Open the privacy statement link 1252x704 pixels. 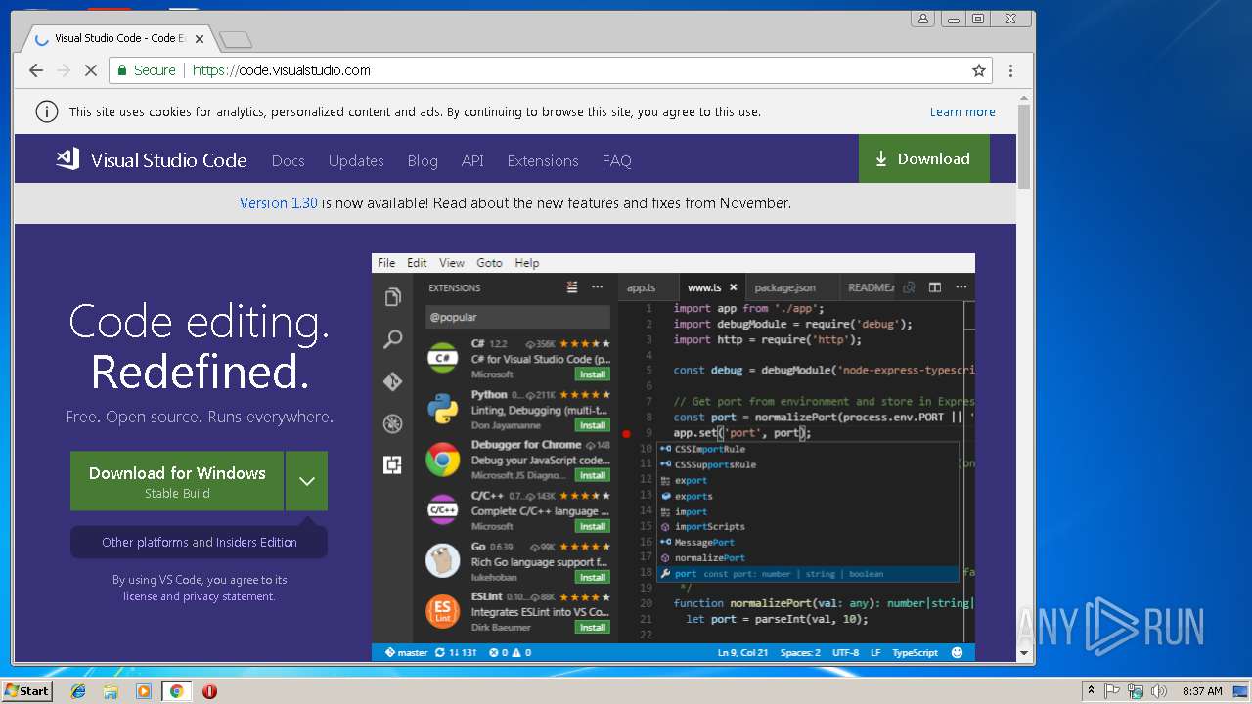tap(229, 596)
